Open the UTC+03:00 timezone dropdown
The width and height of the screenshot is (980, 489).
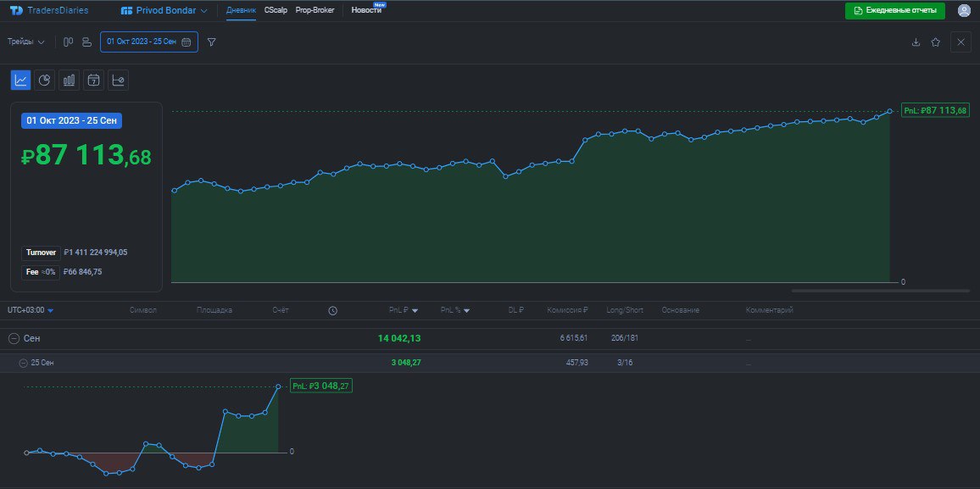pos(30,310)
